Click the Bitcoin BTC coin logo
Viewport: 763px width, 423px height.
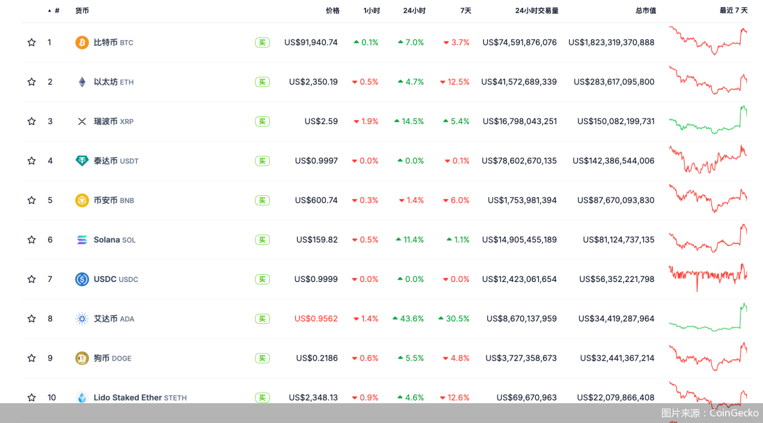(82, 43)
